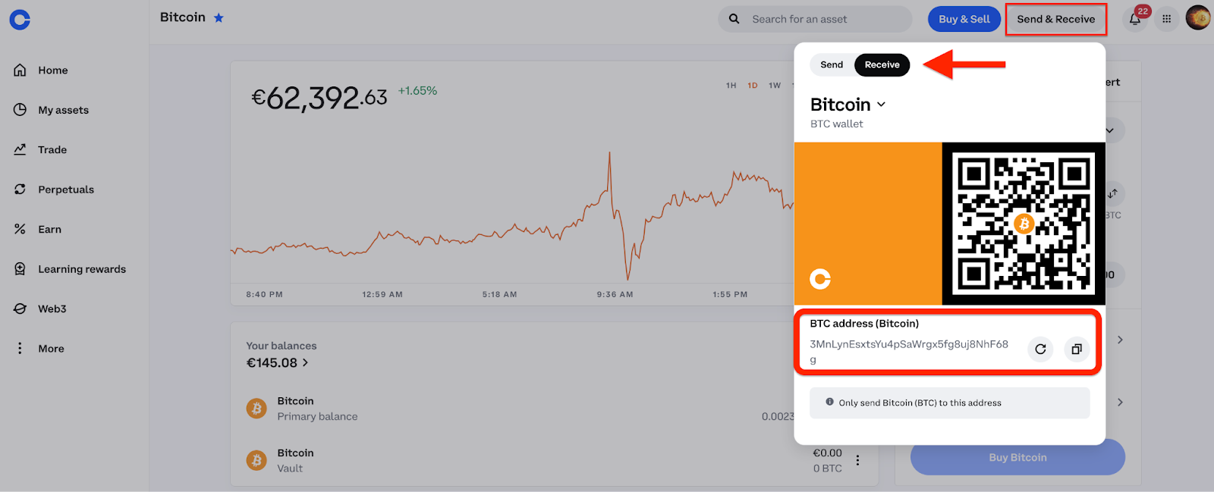This screenshot has height=492, width=1214.
Task: Click the profile avatar
Action: [1198, 18]
